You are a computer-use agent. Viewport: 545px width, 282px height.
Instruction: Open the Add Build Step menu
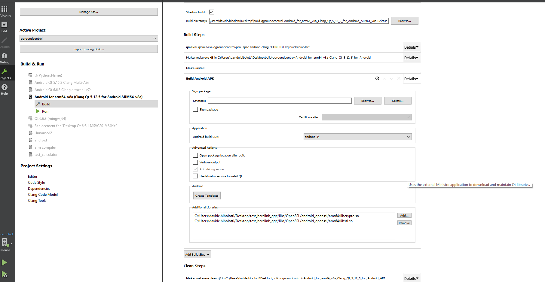197,254
